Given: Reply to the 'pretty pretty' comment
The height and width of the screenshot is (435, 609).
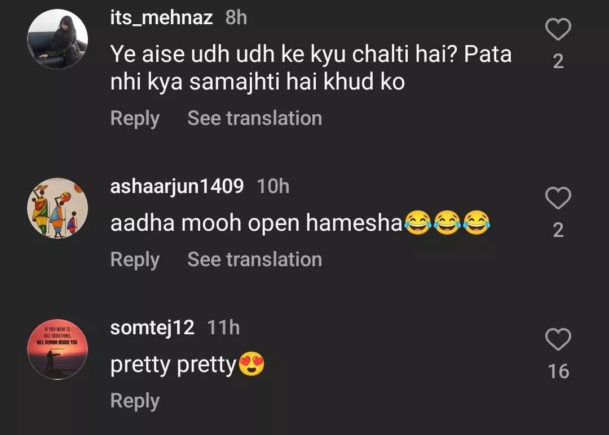Looking at the screenshot, I should [x=135, y=401].
